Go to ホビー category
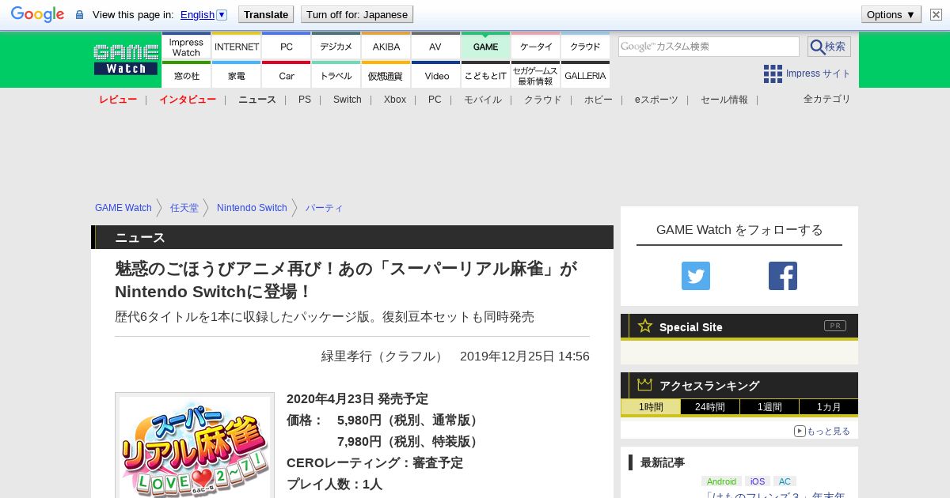This screenshot has width=950, height=498. click(598, 100)
